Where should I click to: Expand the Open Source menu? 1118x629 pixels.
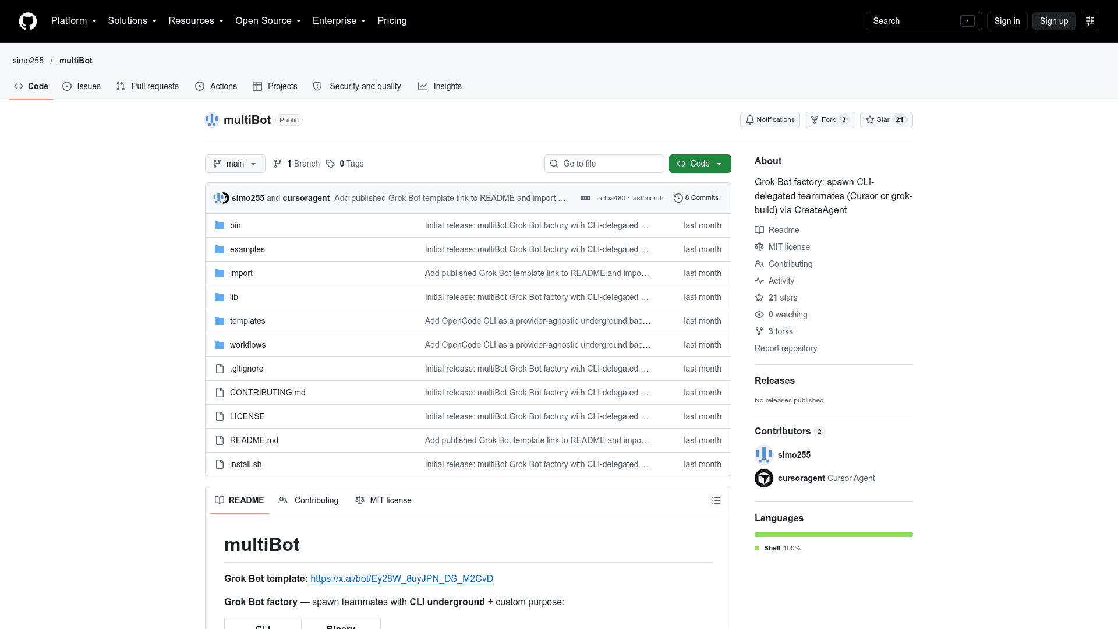tap(268, 21)
